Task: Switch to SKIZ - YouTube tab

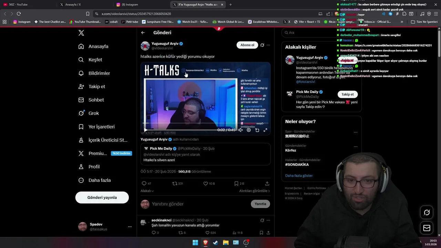Action: point(28,4)
